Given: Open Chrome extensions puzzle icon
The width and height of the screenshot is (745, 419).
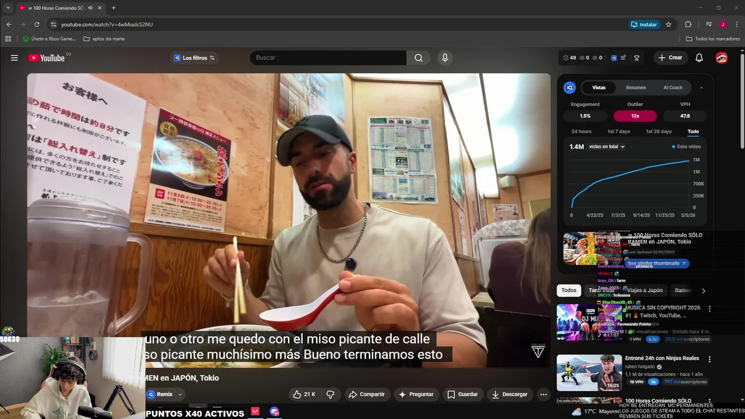Looking at the screenshot, I should pos(688,24).
